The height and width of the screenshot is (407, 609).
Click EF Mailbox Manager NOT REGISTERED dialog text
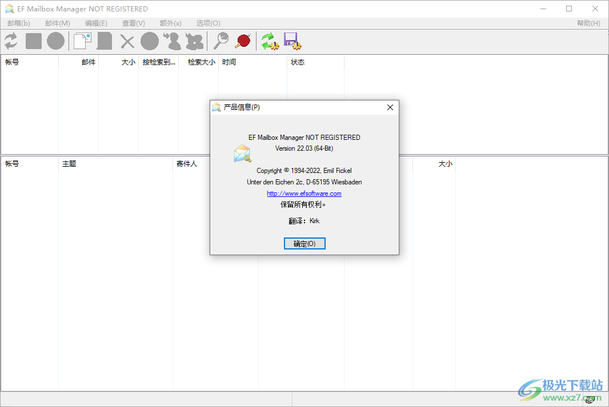click(304, 138)
